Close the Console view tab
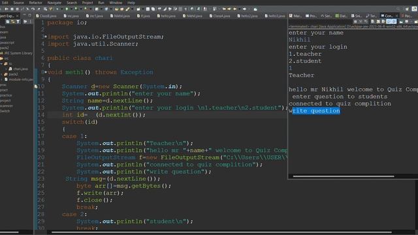This screenshot has height=235, width=418. click(x=396, y=16)
